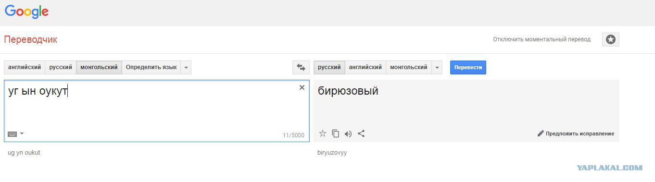Select монгольский as source language
The height and width of the screenshot is (182, 655).
pos(99,67)
